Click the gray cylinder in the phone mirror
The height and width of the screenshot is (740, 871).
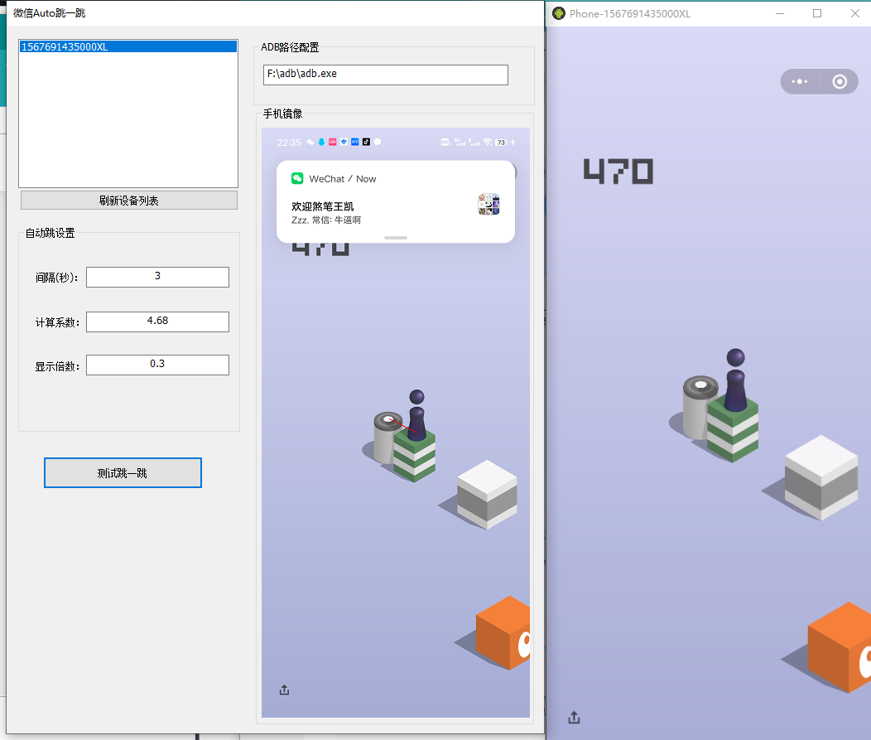point(386,438)
